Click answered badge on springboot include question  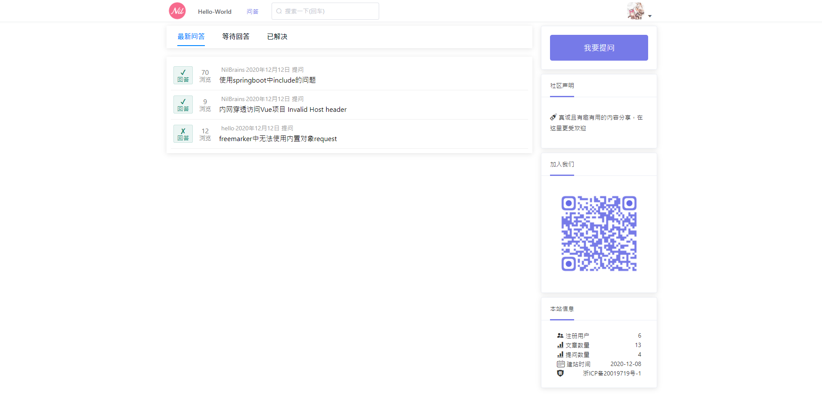coord(183,75)
